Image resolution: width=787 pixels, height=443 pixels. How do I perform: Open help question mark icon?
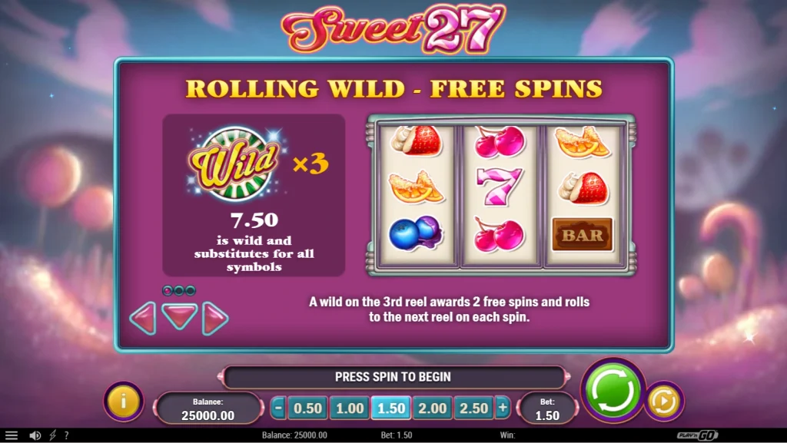pyautogui.click(x=66, y=435)
